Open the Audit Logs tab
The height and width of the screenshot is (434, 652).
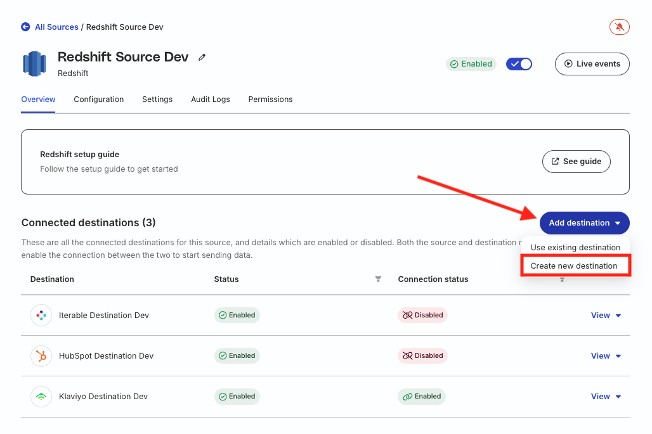pyautogui.click(x=210, y=99)
